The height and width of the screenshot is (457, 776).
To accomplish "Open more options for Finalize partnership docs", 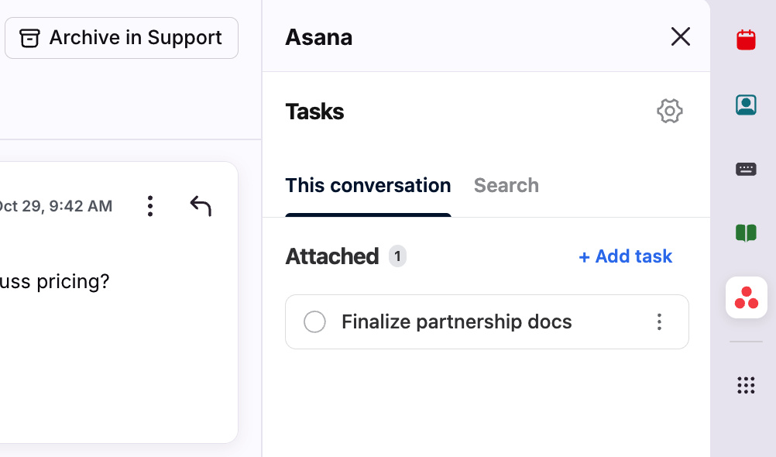I will 659,322.
